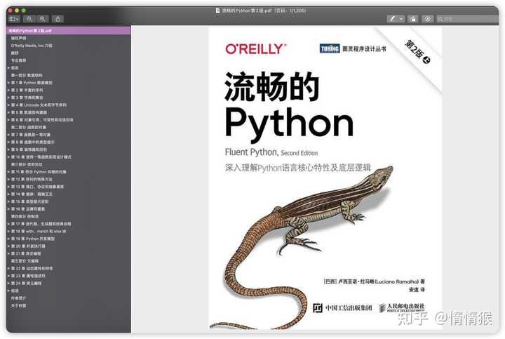Expand 第 10 章 chapter triangle
Screen dimensions: 505x339
click(8, 157)
